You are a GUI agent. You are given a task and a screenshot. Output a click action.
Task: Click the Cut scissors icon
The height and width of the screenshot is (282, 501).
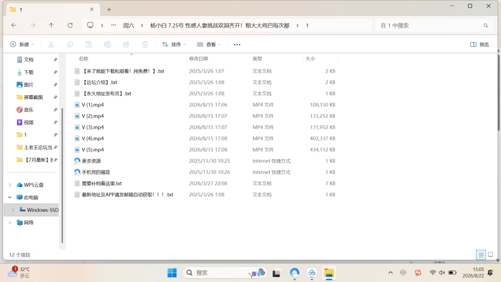(x=51, y=45)
